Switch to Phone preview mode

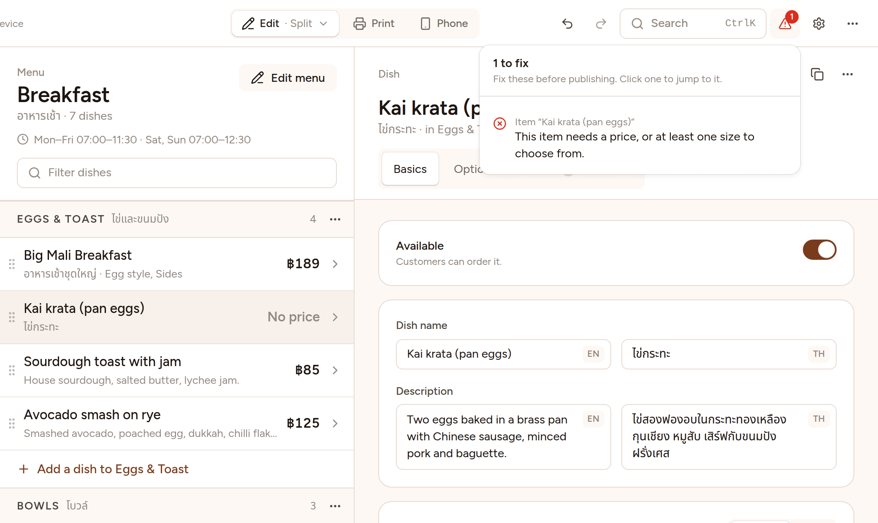(x=444, y=24)
